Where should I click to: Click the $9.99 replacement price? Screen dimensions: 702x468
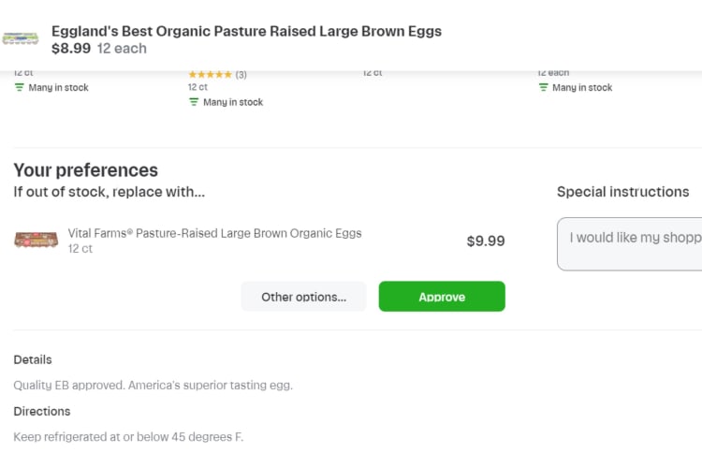[x=486, y=241]
